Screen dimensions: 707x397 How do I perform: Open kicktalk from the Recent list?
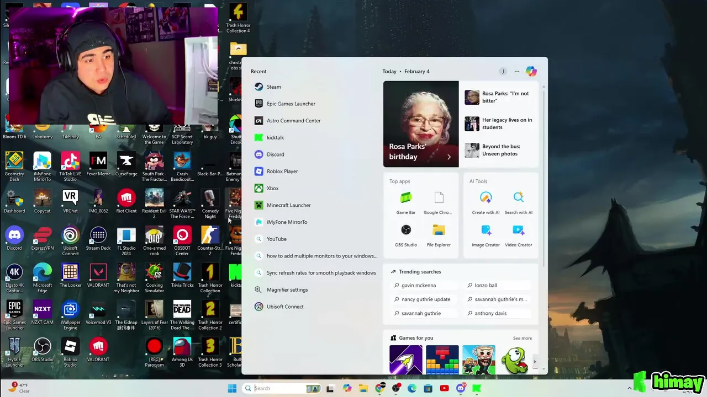click(313, 137)
